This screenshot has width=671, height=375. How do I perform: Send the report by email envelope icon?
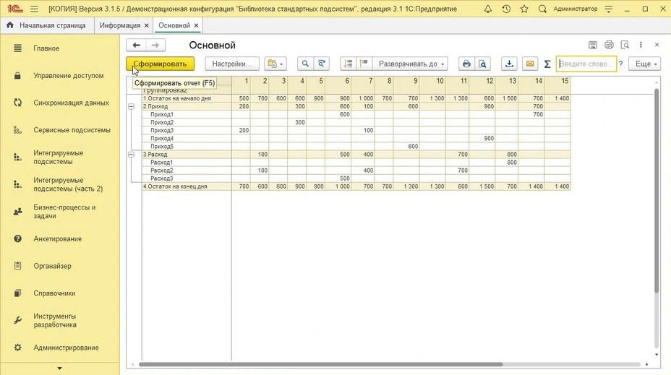click(530, 64)
